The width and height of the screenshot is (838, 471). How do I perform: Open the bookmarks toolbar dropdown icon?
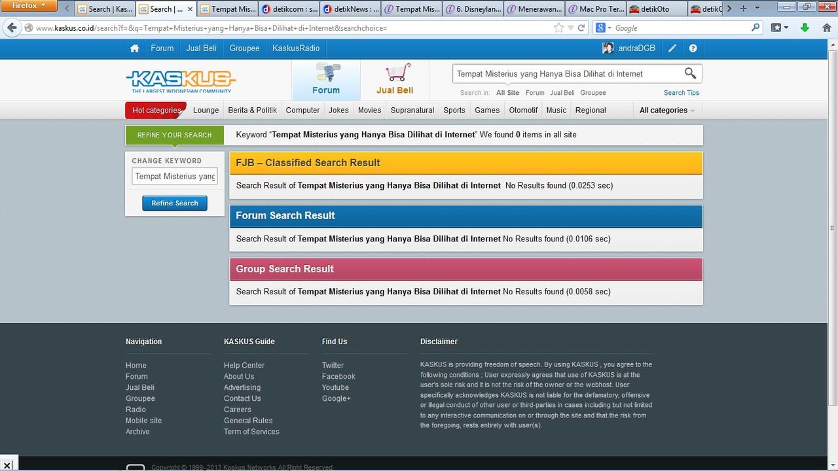pos(779,28)
